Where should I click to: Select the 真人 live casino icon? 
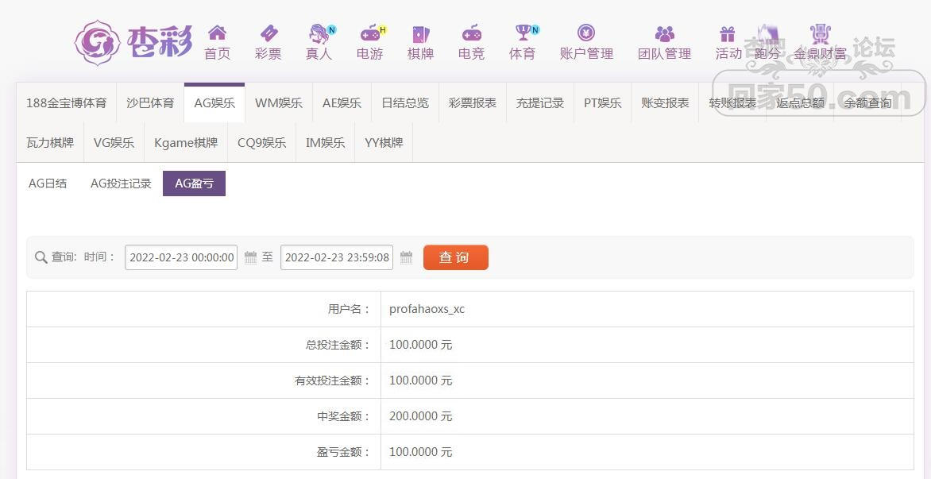(319, 33)
